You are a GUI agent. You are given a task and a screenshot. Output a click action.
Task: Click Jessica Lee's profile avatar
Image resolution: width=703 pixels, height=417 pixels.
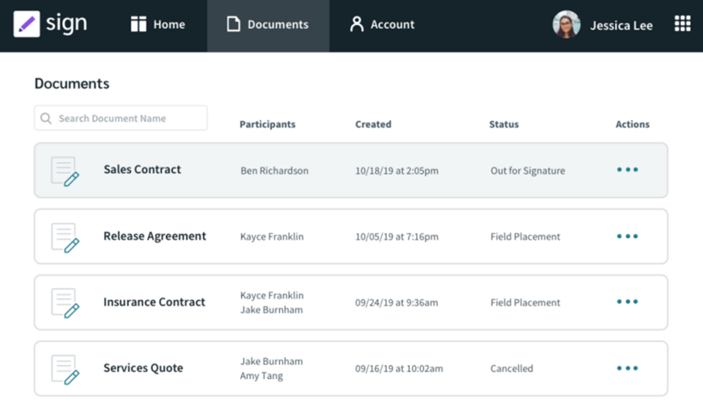pos(566,25)
